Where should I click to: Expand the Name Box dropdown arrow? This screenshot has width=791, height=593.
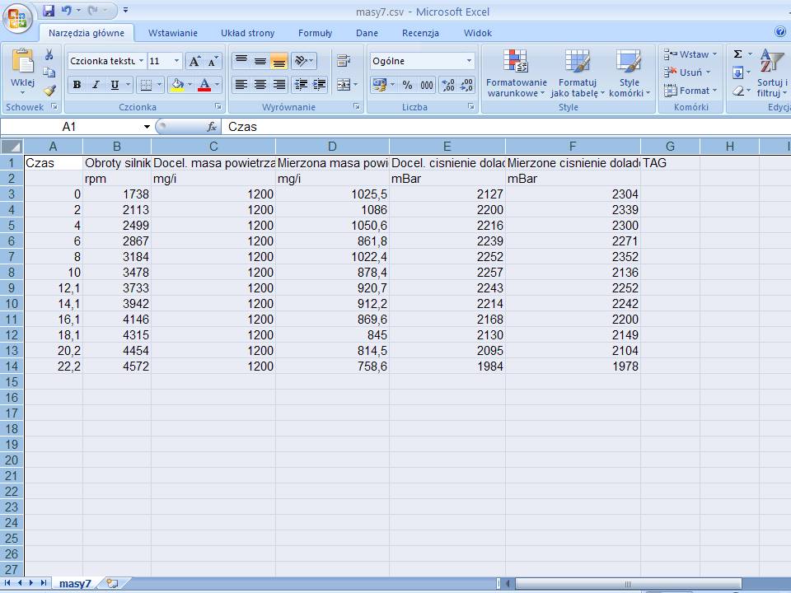[x=147, y=127]
